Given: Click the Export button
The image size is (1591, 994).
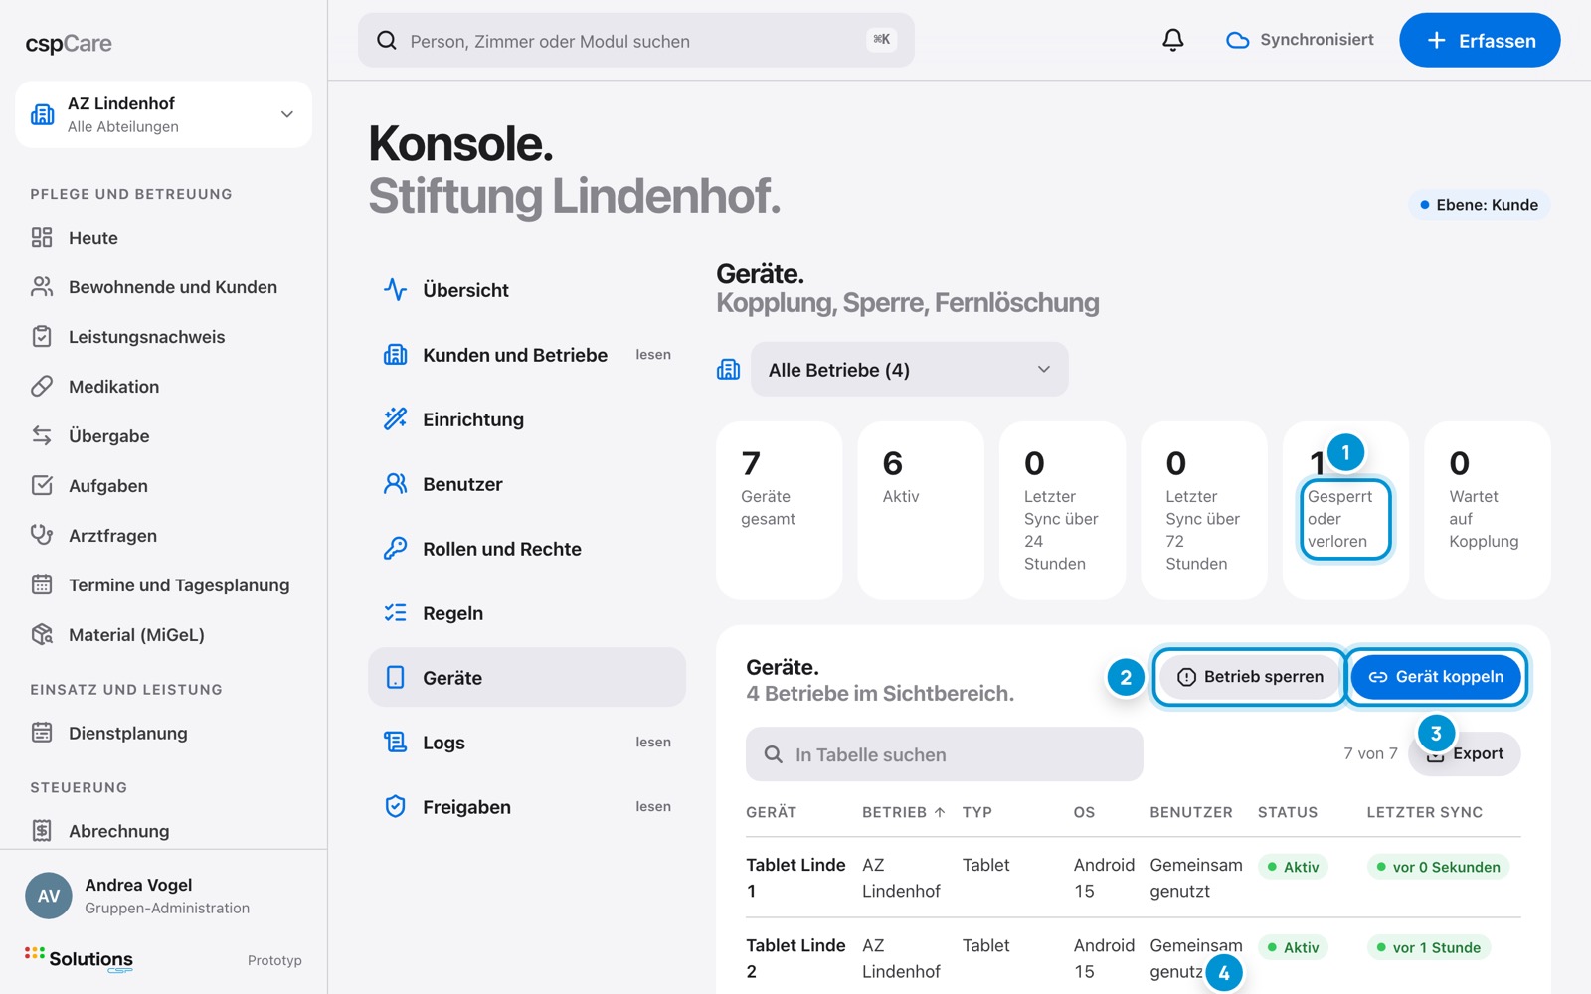Looking at the screenshot, I should tap(1465, 753).
